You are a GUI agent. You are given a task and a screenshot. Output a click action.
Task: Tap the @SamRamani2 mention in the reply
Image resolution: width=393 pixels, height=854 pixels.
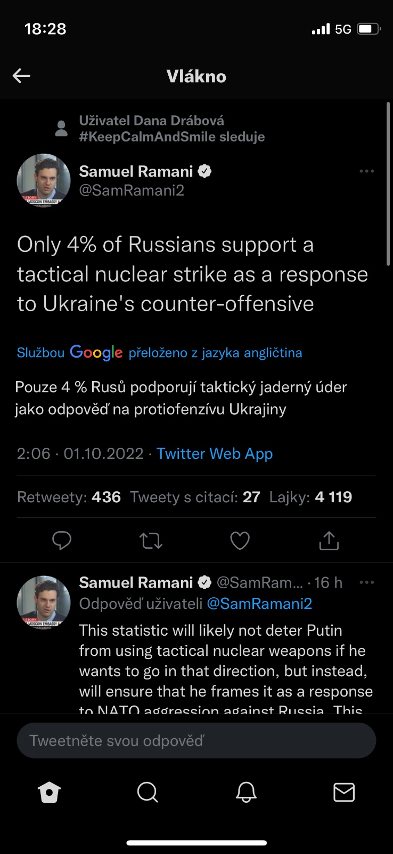coord(259,604)
